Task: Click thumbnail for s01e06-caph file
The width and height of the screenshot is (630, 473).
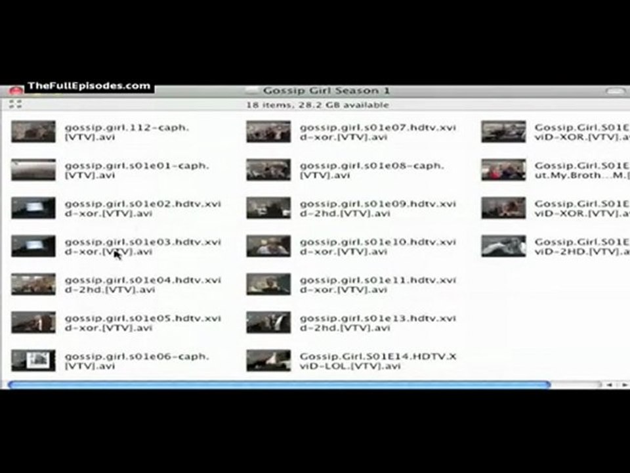Action: [x=33, y=361]
